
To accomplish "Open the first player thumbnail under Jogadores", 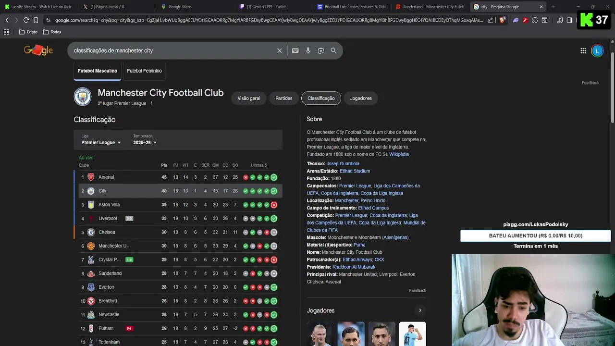I will coord(320,334).
